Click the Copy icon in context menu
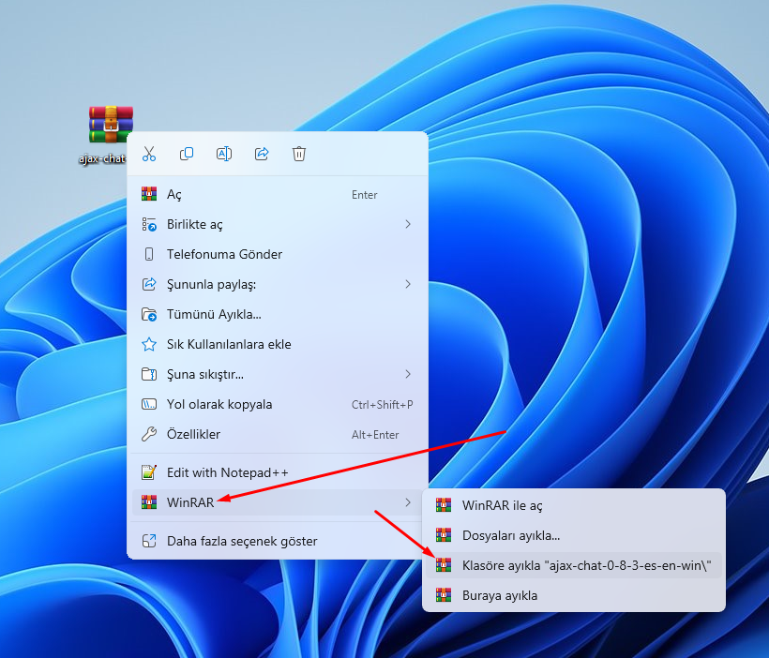 tap(187, 154)
